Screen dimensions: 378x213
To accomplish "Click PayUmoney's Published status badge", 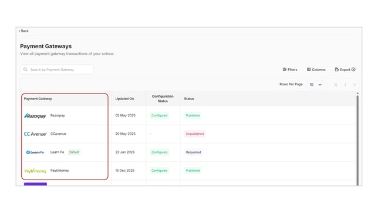I will pyautogui.click(x=193, y=171).
